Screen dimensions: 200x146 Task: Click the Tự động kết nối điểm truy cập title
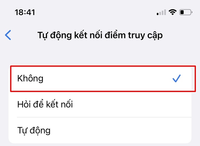(x=100, y=36)
